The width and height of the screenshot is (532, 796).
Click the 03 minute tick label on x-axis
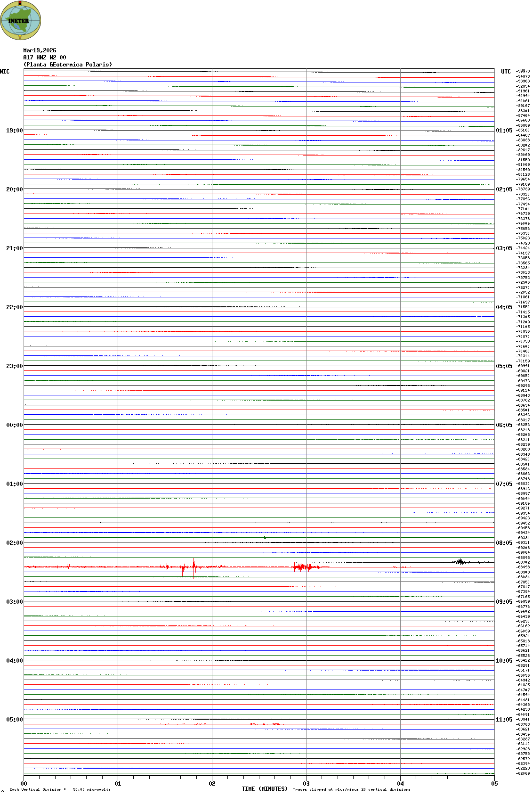click(x=306, y=784)
